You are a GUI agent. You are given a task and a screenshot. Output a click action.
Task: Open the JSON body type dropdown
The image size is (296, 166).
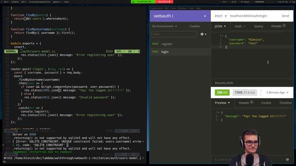tap(220, 26)
